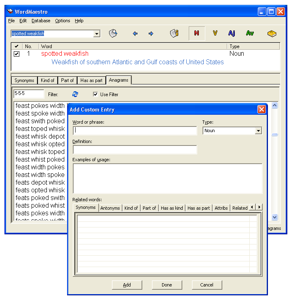Select the dialog Synonyms tab
The height and width of the screenshot is (301, 293).
coord(86,208)
